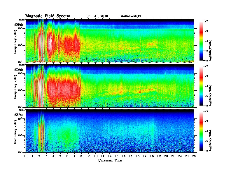Click the hour 3 tick label
Screen dimensions: 231x179
(46, 156)
